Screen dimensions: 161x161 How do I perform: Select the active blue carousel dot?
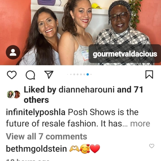(88, 74)
